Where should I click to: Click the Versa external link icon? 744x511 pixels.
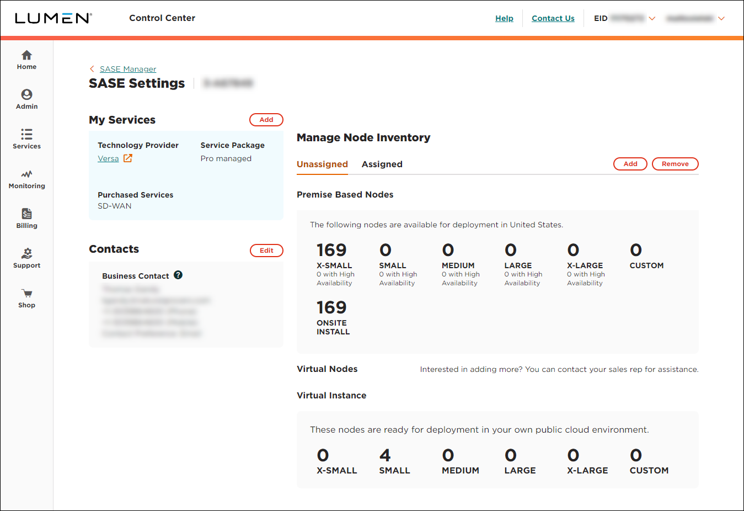click(x=128, y=158)
